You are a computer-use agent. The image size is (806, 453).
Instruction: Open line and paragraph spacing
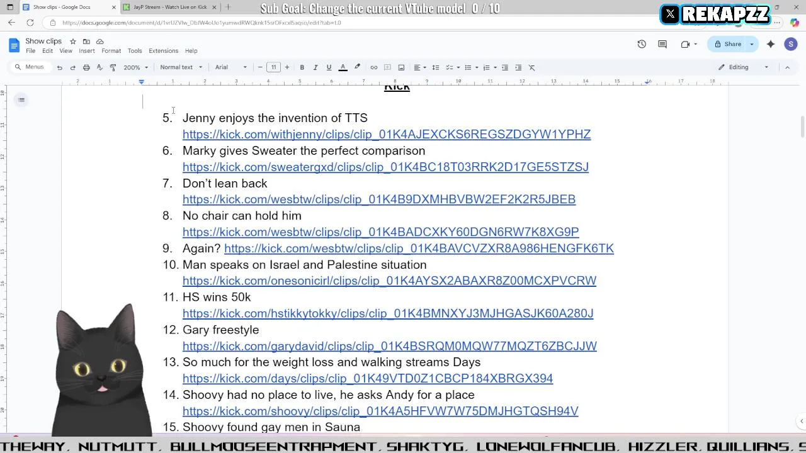tap(435, 67)
